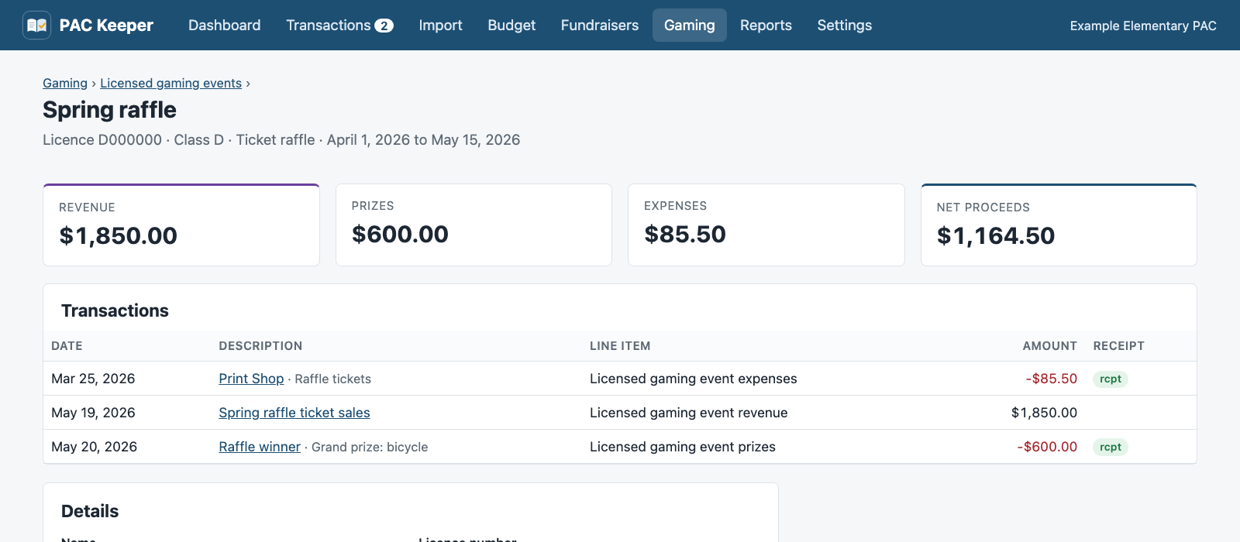Click the Spring raffle page heading

tap(109, 110)
